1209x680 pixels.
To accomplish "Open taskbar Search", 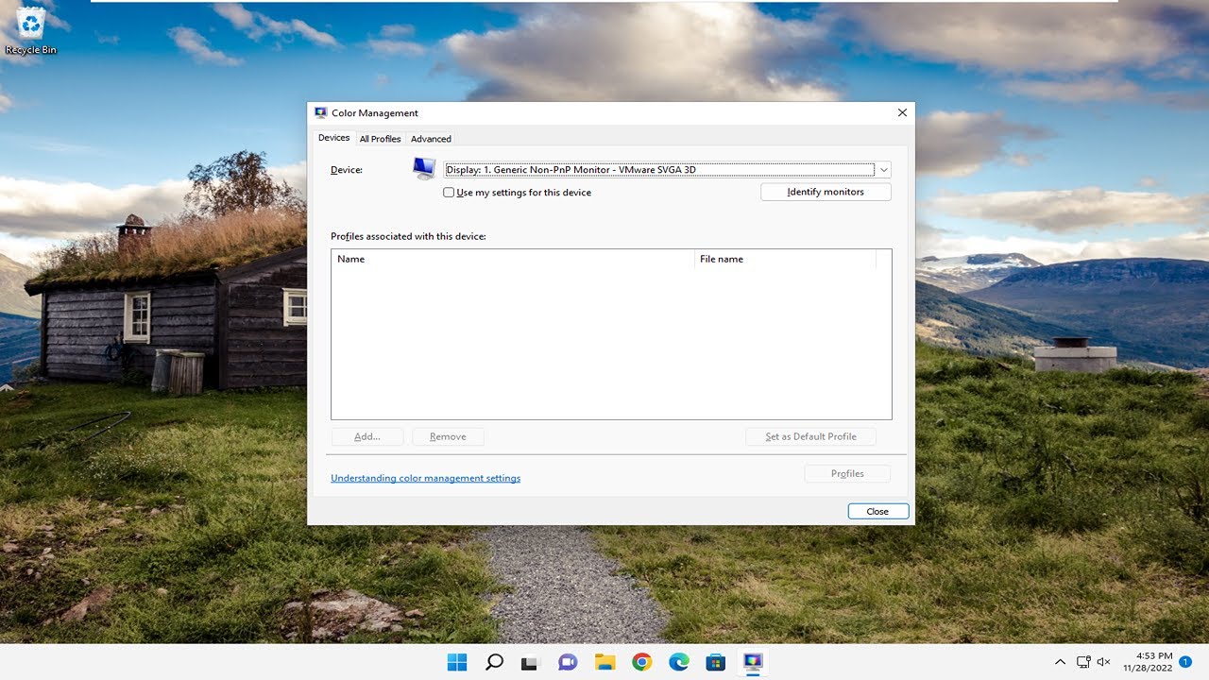I will coord(494,662).
